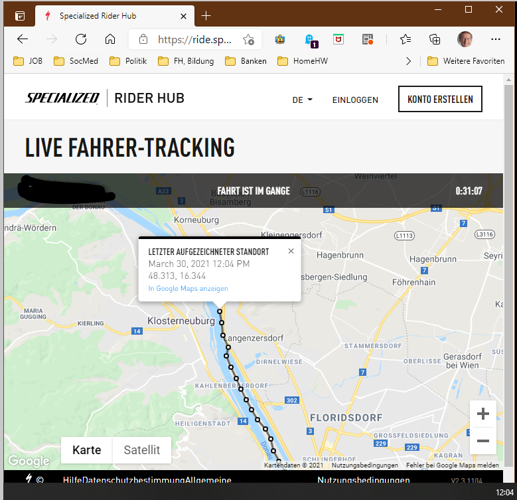The image size is (517, 500).
Task: Open the user profile avatar
Action: coord(465,39)
